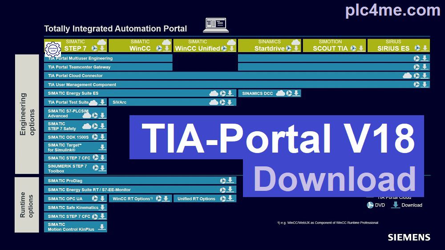
Task: Click the DVD icon for WinCC RT Options
Action: tap(158, 199)
